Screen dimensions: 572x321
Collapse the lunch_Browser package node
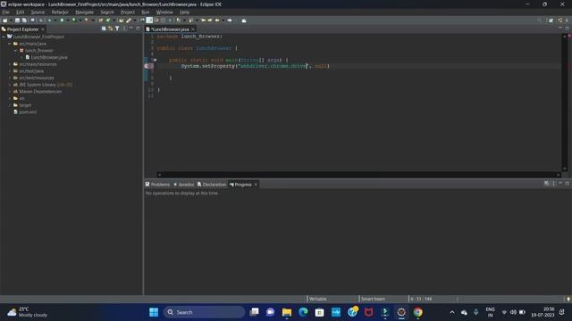click(x=16, y=51)
